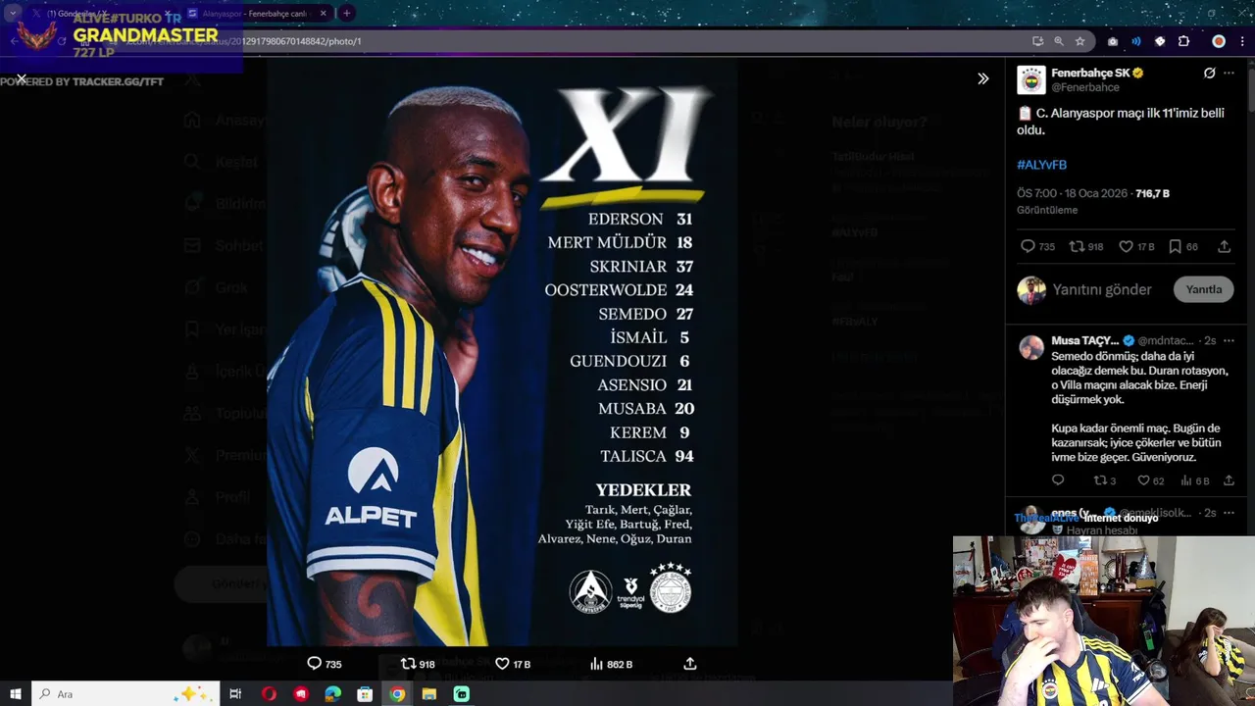The height and width of the screenshot is (706, 1255).
Task: Close the photo viewer with the X icon
Action: [21, 78]
